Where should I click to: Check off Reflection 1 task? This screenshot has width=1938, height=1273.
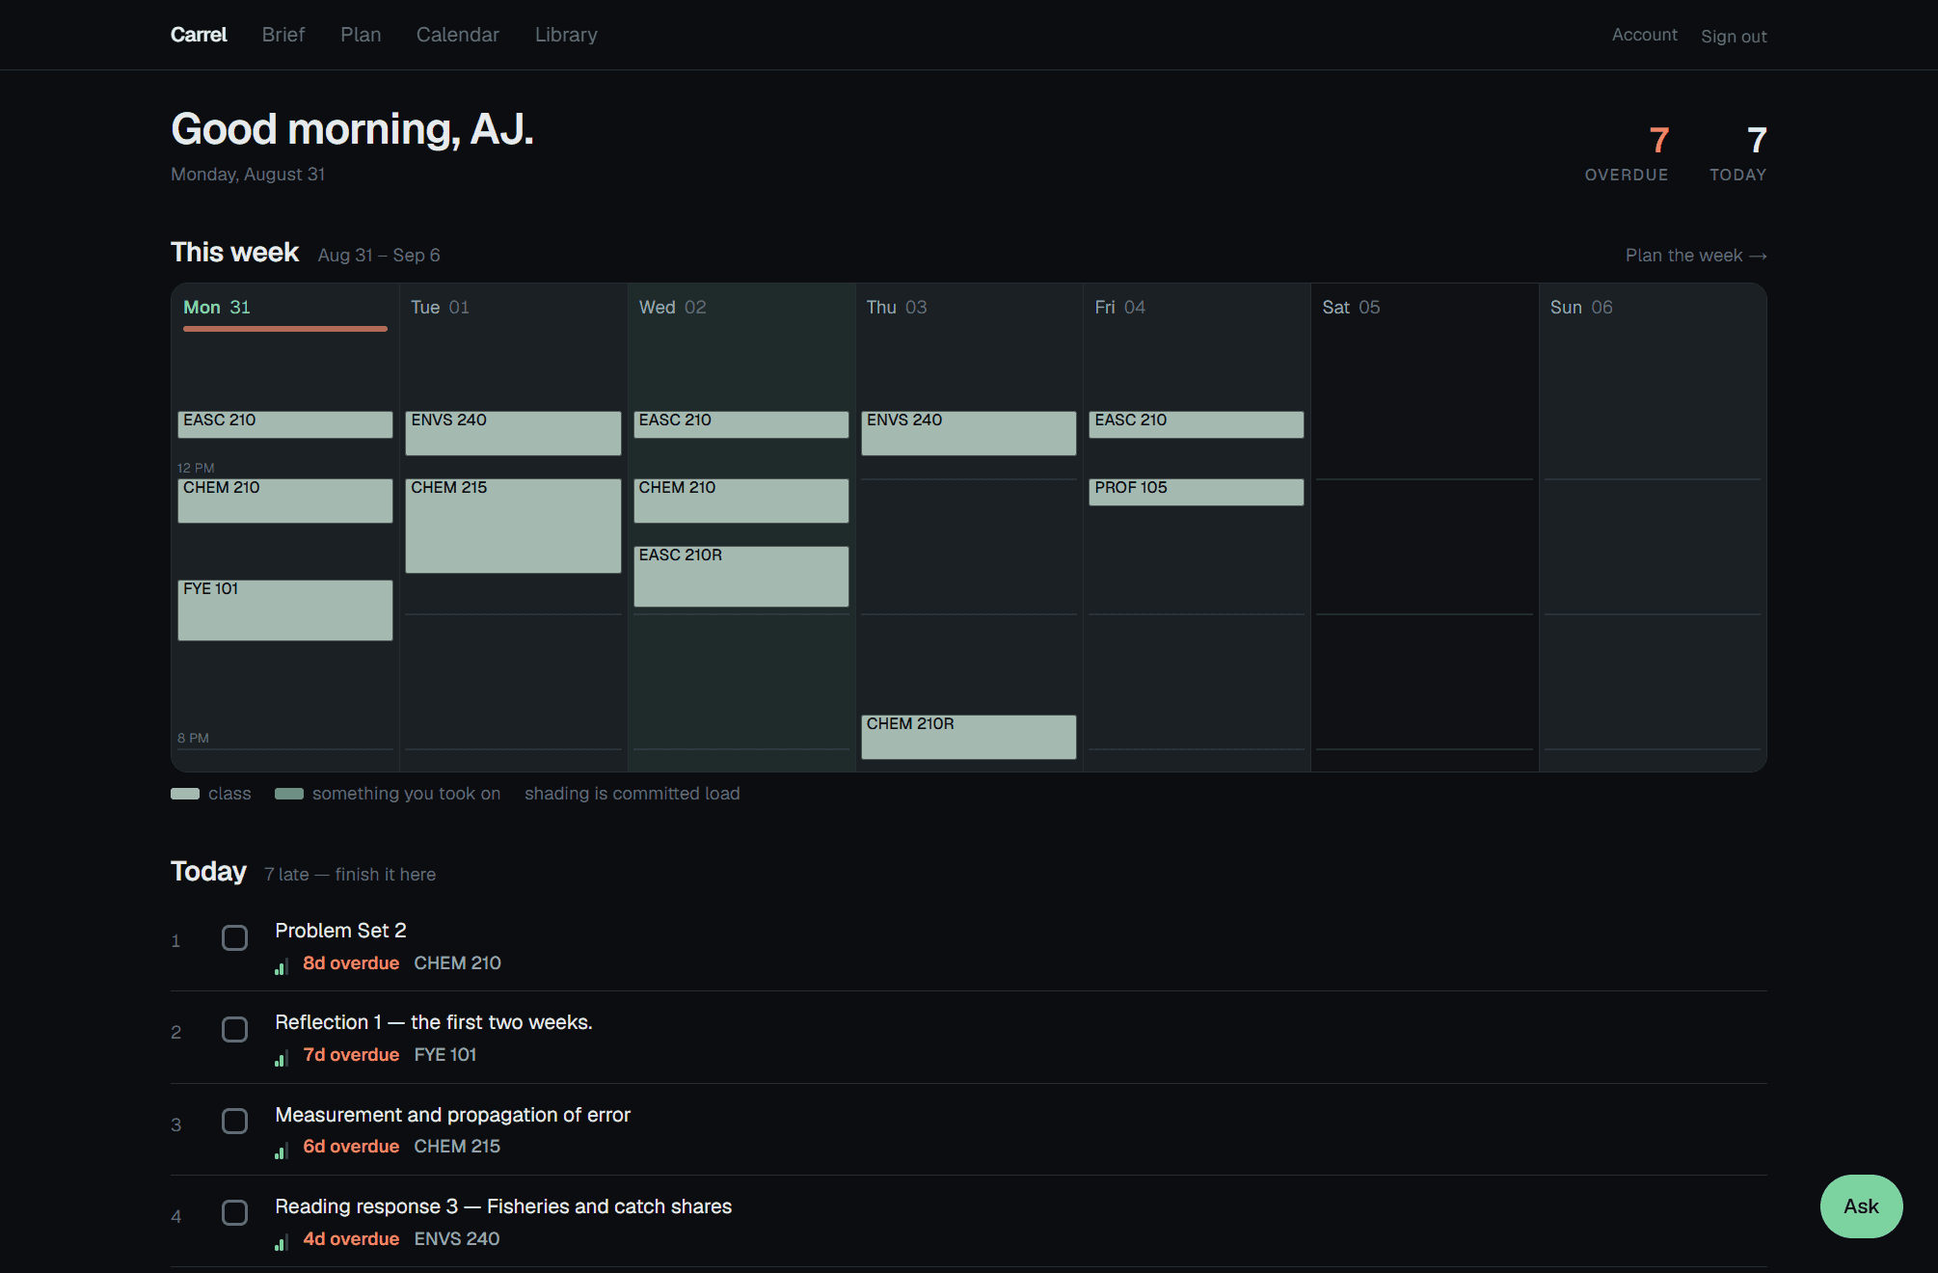tap(234, 1029)
